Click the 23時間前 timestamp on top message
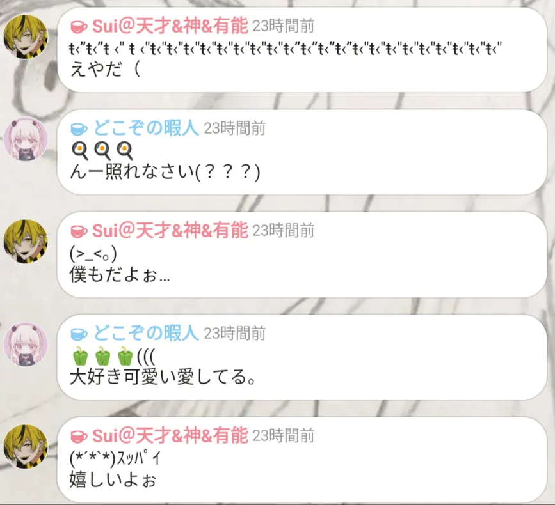555x505 pixels. click(x=283, y=26)
